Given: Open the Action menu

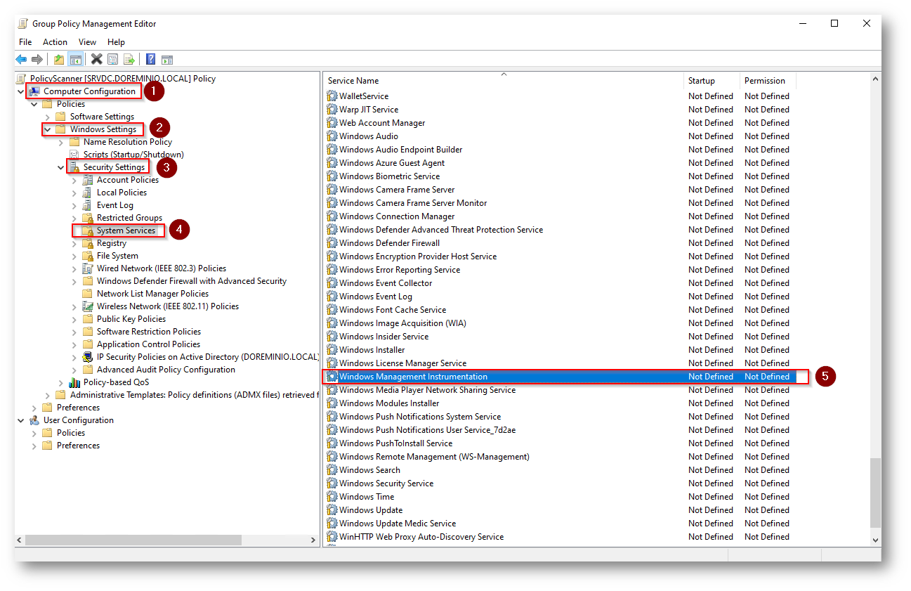Looking at the screenshot, I should click(55, 42).
